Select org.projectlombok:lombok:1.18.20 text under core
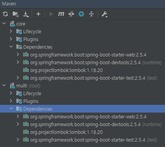 tap(66, 70)
